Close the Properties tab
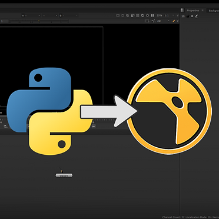Image resolution: width=219 pixels, height=219 pixels. coord(203,11)
